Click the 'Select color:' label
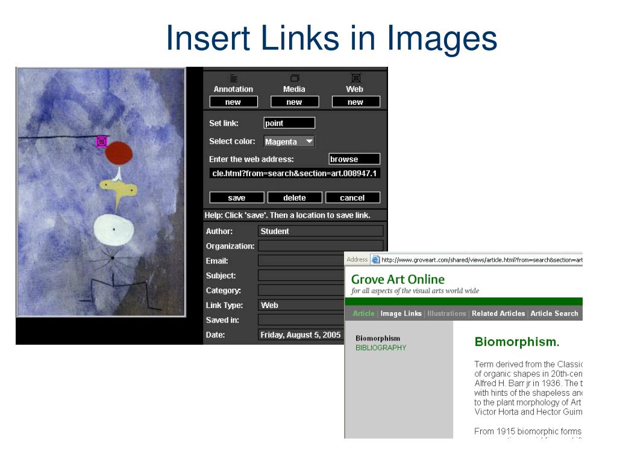The image size is (617, 462). point(232,141)
